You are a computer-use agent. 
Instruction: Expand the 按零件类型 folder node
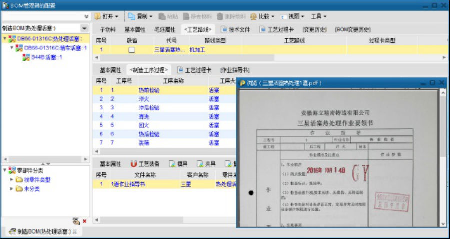[x=12, y=180]
